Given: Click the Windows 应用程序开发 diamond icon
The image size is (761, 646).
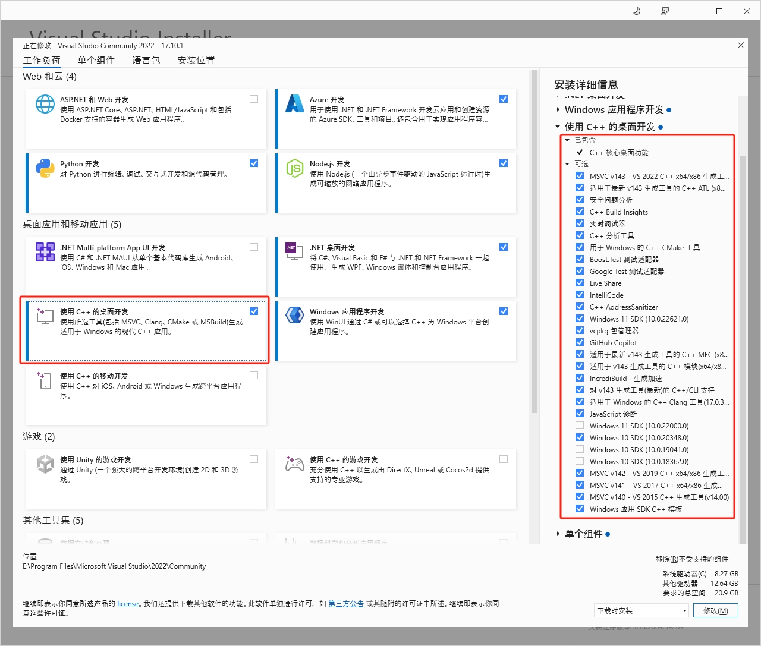Looking at the screenshot, I should (x=295, y=315).
